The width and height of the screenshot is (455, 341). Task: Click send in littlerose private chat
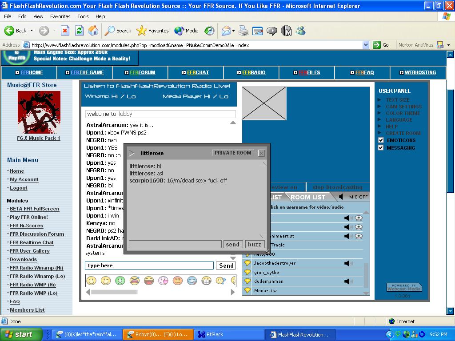[233, 244]
